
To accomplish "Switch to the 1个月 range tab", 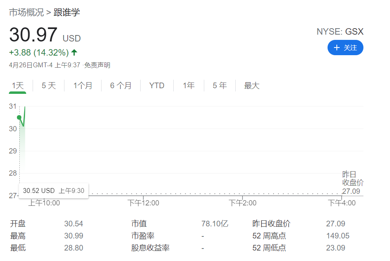I will [x=83, y=86].
